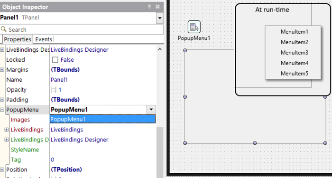Click the (TPosition) value

coord(66,170)
